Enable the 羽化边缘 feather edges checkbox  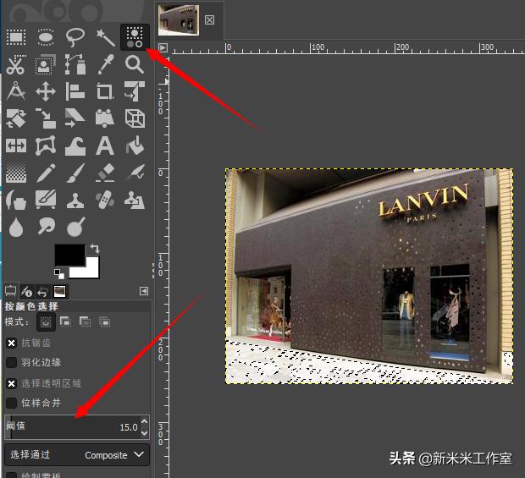tap(11, 362)
